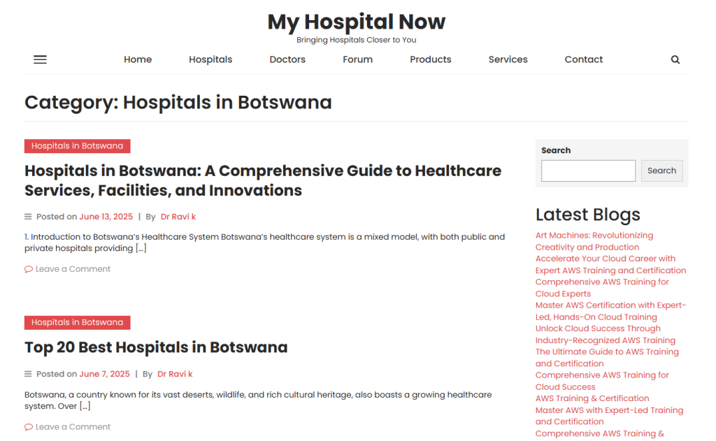Click comment bubble icon under Top 20 post
The image size is (716, 441).
29,427
